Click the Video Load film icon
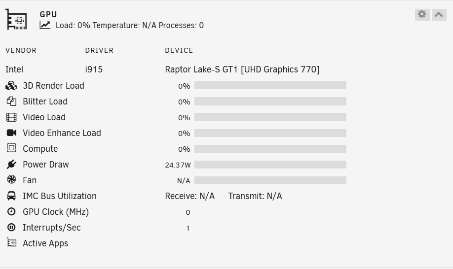Screen dimensions: 453x269 tap(11, 117)
